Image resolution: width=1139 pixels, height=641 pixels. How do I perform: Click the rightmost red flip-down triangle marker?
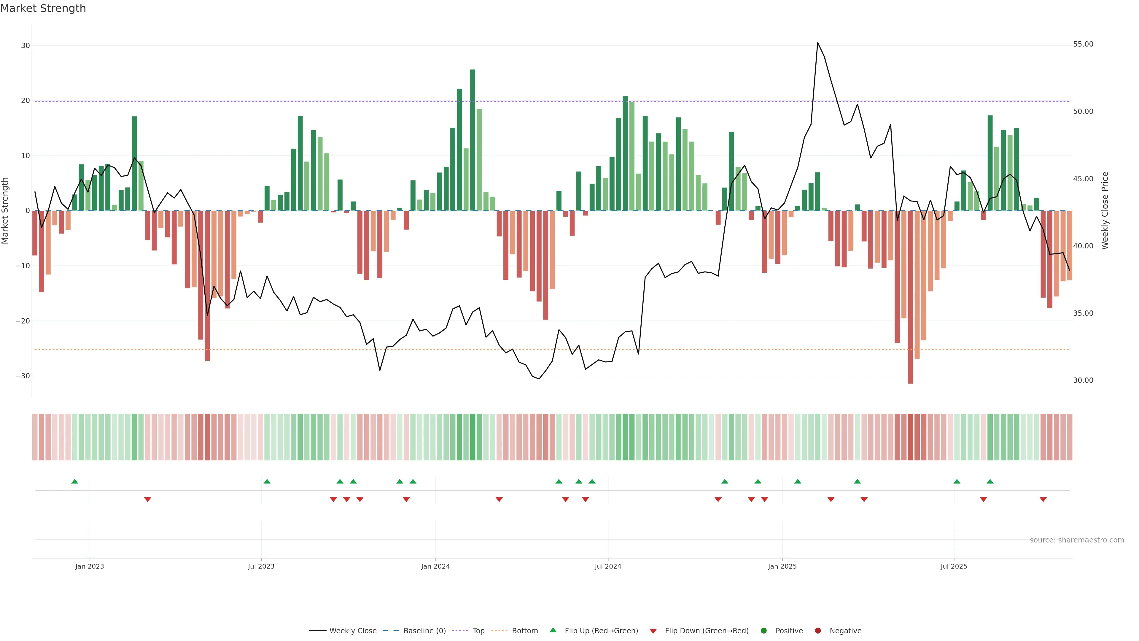click(1043, 499)
